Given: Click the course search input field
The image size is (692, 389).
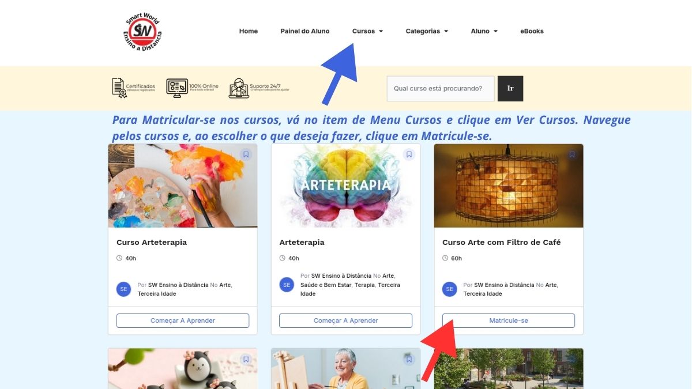Looking at the screenshot, I should 441,89.
